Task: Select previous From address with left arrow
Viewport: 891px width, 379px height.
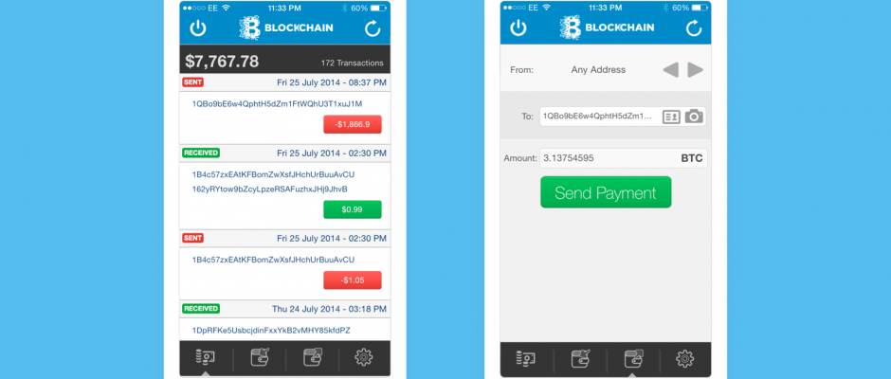Action: pos(670,70)
